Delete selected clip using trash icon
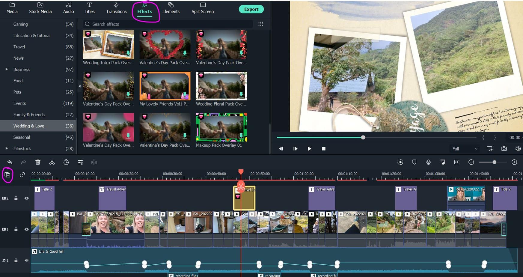This screenshot has width=523, height=277. click(37, 162)
